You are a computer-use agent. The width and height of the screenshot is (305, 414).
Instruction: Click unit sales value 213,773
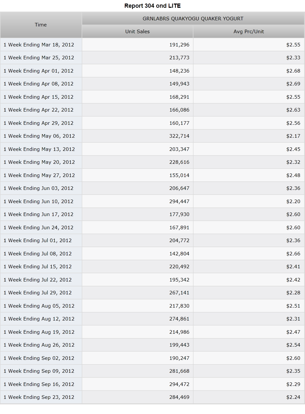(179, 58)
